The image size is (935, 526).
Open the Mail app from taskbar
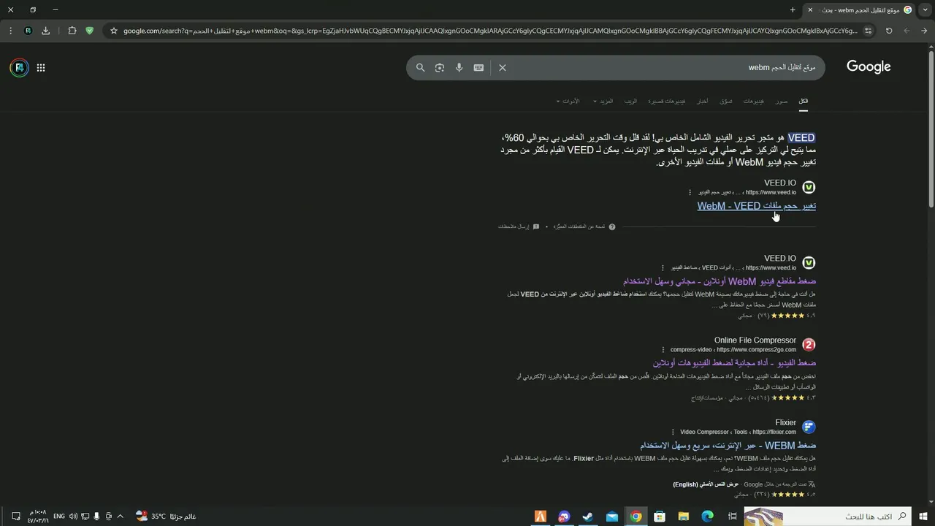click(612, 517)
